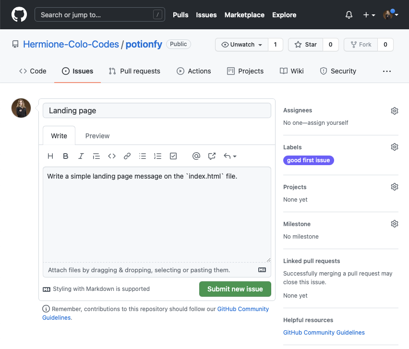This screenshot has width=409, height=349.
Task: Click Submit new issue button
Action: (x=235, y=289)
